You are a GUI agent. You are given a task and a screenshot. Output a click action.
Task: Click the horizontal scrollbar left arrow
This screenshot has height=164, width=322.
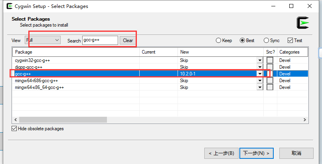click(16, 120)
